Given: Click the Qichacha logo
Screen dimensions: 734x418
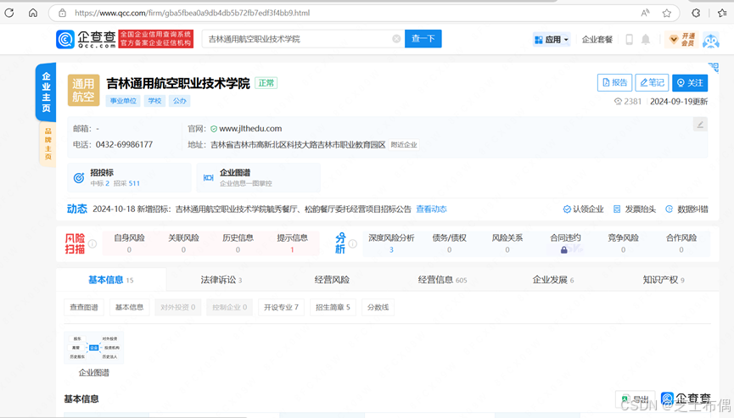Looking at the screenshot, I should pos(86,39).
